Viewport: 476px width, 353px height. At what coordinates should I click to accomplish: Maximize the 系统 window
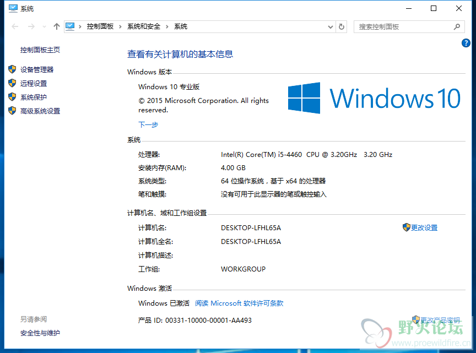[434, 8]
